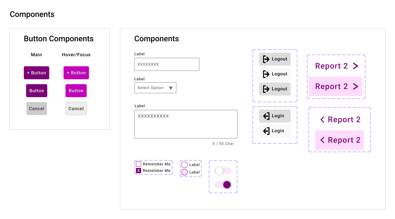This screenshot has height=219, width=395.
Task: Uncheck the checked Remember Me checkbox
Action: [139, 171]
